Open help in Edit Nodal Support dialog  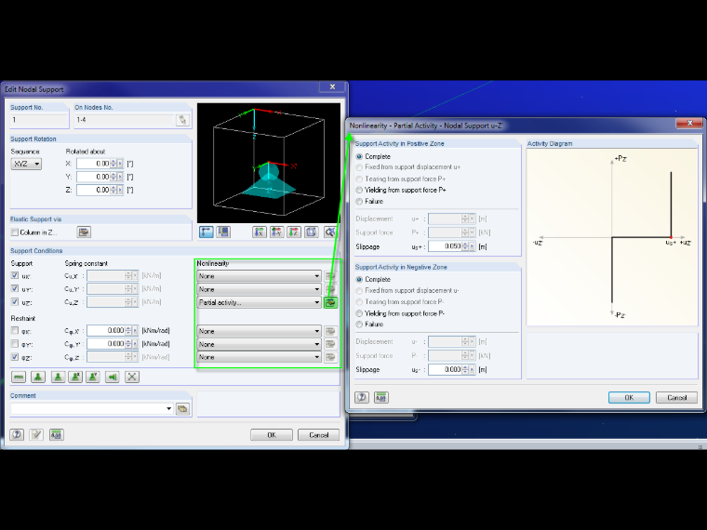[17, 434]
